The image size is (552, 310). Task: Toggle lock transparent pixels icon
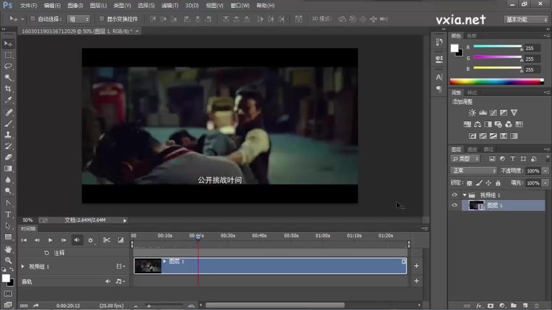(470, 183)
